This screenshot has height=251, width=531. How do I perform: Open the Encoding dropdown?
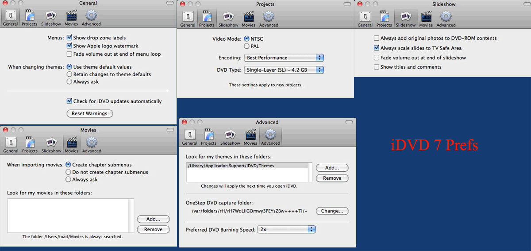tap(284, 58)
